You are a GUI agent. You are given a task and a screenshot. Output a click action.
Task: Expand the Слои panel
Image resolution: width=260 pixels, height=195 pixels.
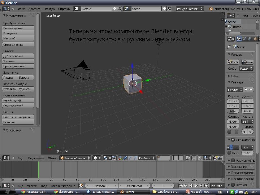pos(235,76)
